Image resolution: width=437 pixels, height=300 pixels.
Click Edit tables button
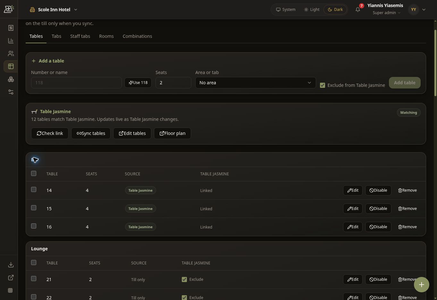tap(132, 133)
